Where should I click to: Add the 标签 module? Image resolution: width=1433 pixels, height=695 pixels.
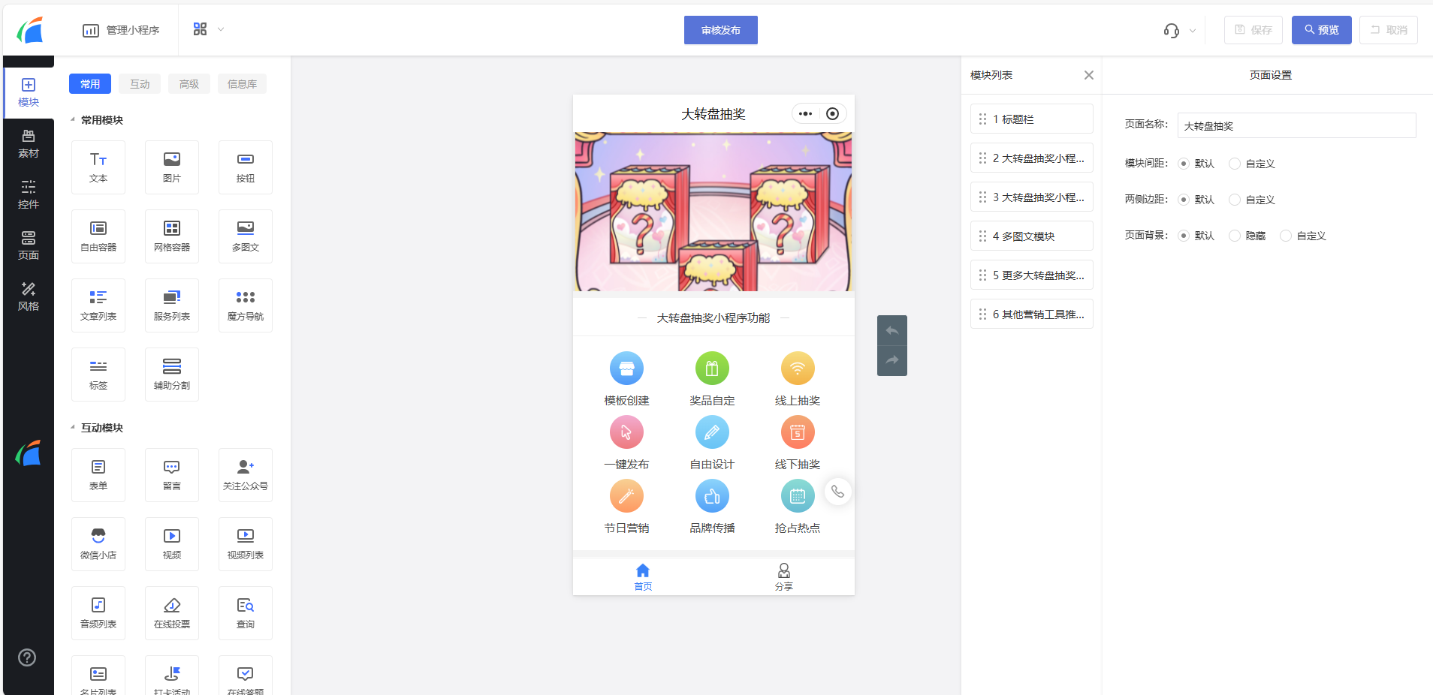[98, 375]
